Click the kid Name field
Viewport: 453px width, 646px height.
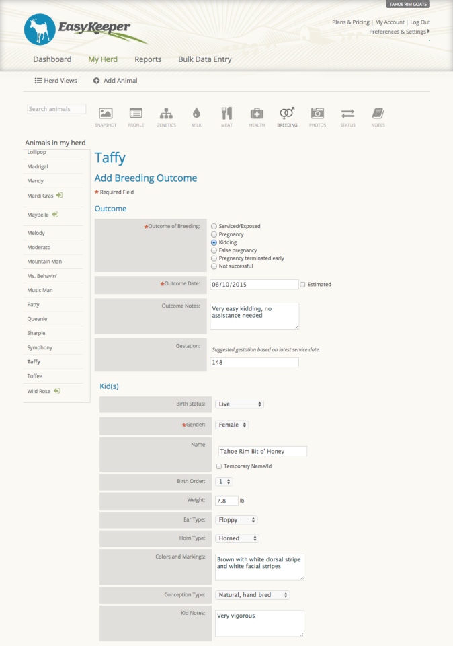click(x=263, y=451)
